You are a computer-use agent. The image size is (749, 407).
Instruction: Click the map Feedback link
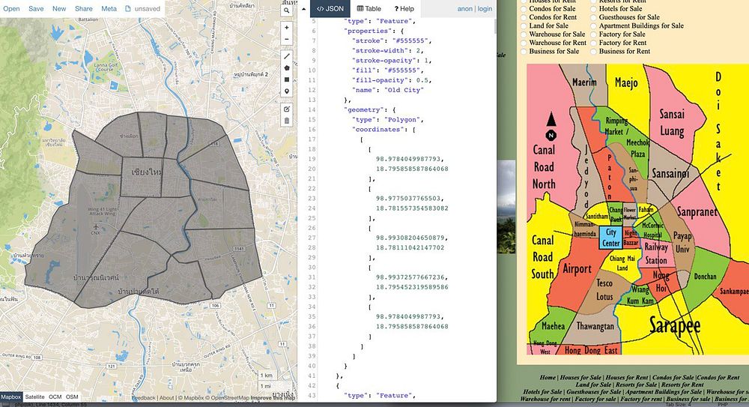144,398
